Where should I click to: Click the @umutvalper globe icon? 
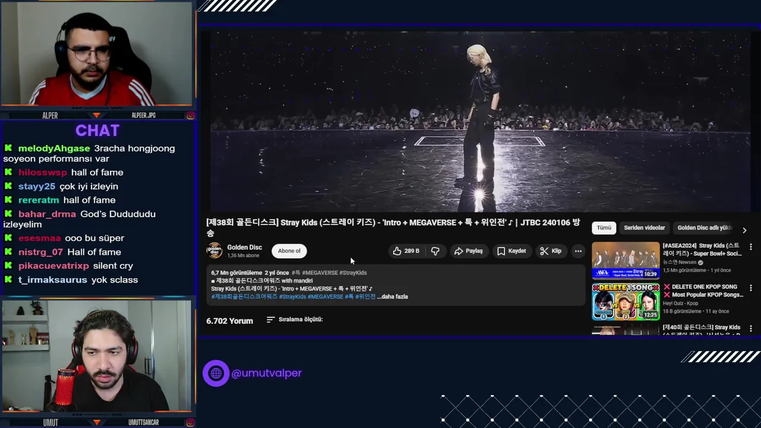(216, 373)
